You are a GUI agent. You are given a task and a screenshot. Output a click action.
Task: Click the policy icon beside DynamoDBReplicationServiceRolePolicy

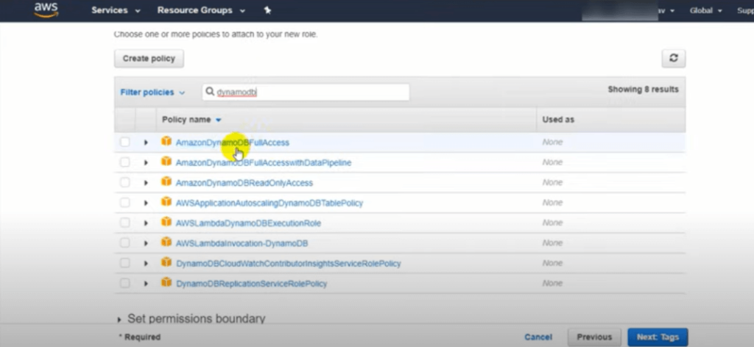pos(166,282)
